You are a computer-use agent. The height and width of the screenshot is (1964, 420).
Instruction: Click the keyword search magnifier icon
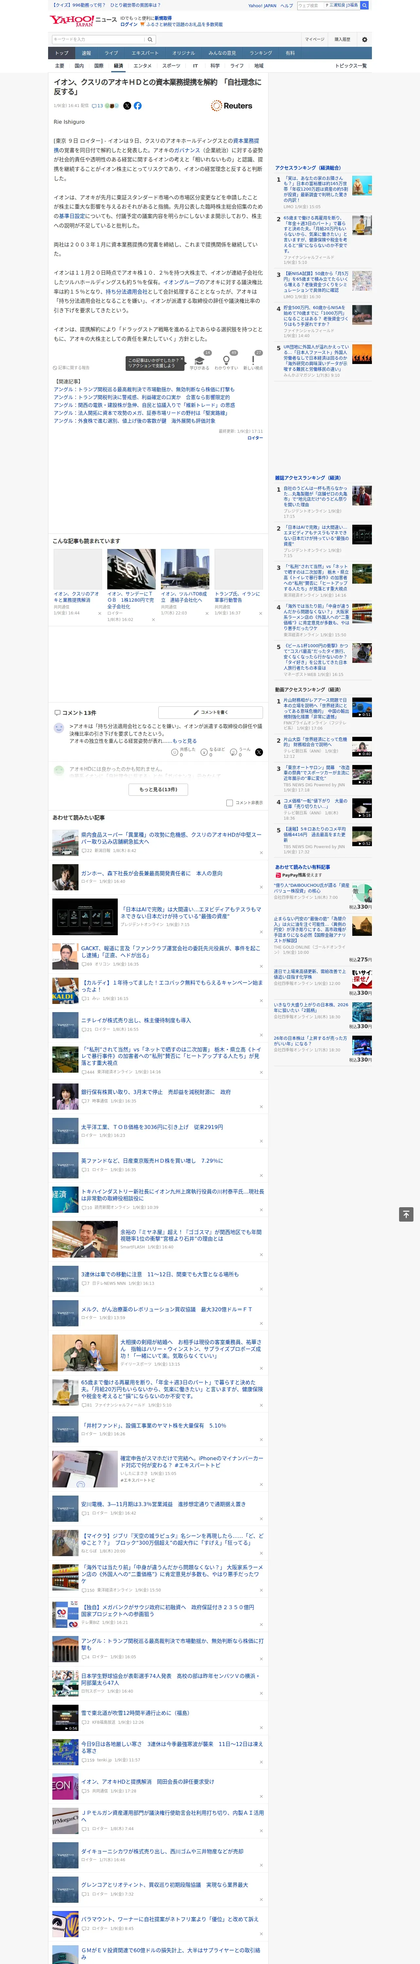coord(150,40)
